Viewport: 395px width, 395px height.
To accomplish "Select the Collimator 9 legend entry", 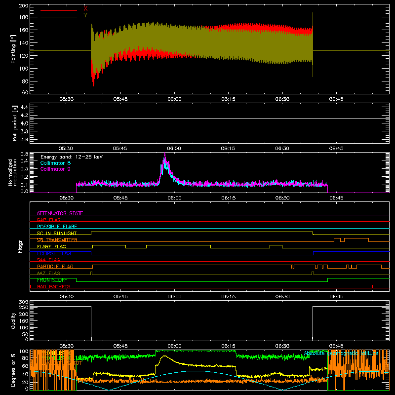I will pos(55,169).
